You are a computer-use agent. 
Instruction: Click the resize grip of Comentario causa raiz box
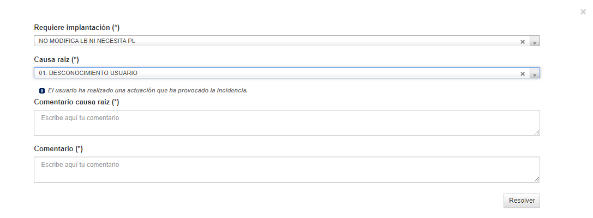[x=537, y=133]
